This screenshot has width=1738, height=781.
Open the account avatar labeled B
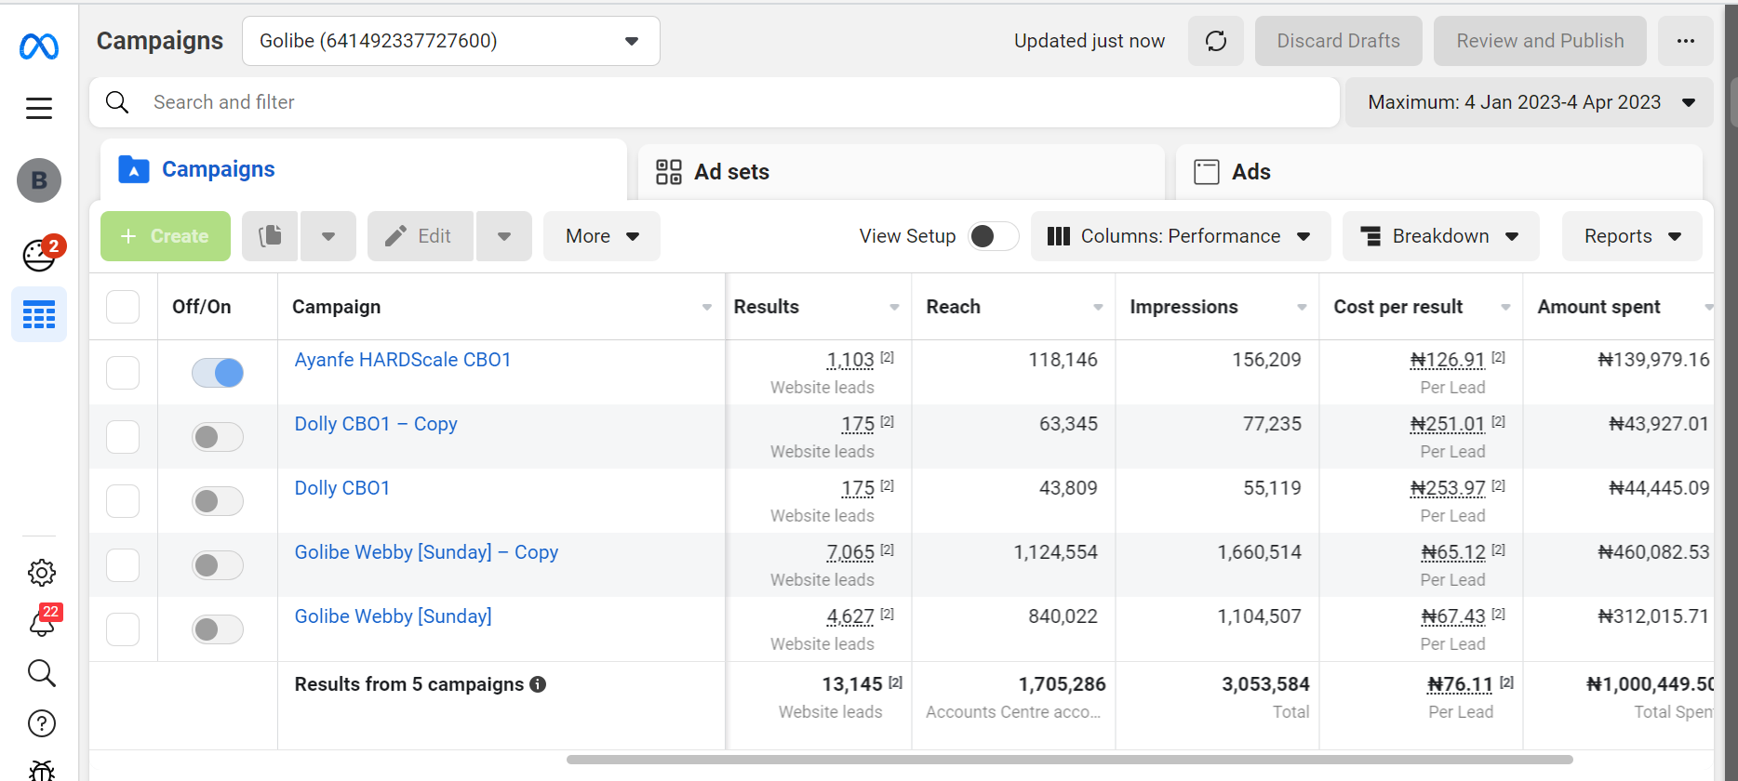(x=39, y=180)
